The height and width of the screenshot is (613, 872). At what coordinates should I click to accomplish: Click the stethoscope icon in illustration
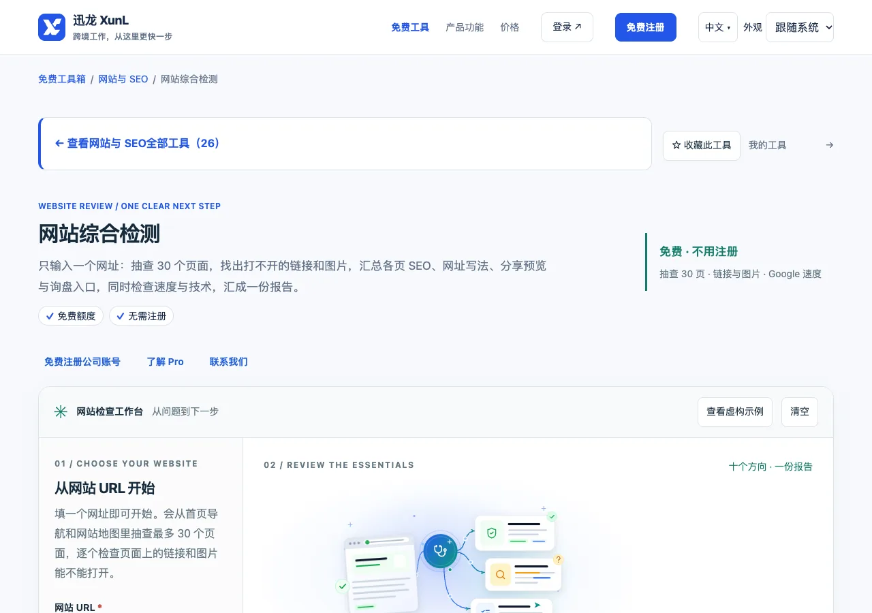(440, 550)
